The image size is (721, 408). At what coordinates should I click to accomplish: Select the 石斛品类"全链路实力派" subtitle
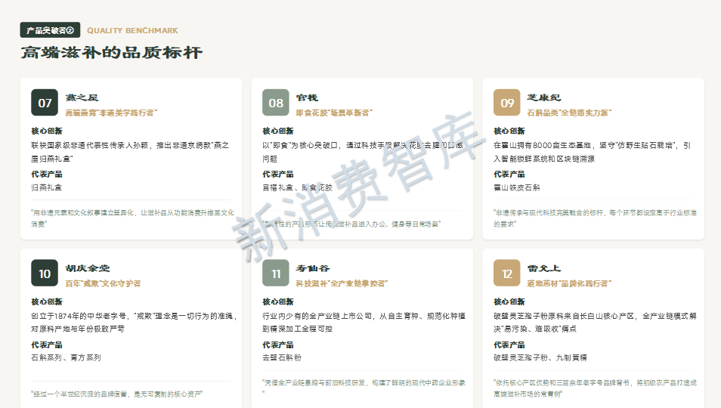pos(568,113)
